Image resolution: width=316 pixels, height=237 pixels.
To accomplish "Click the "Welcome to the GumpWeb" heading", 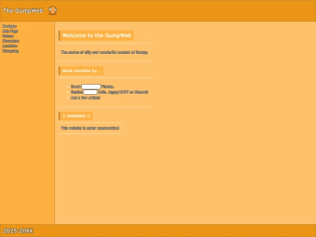I will [x=97, y=36].
